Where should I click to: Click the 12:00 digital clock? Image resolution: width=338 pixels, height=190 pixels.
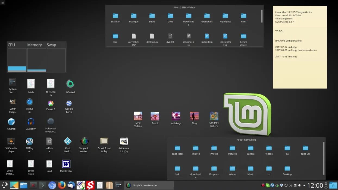pyautogui.click(x=315, y=186)
